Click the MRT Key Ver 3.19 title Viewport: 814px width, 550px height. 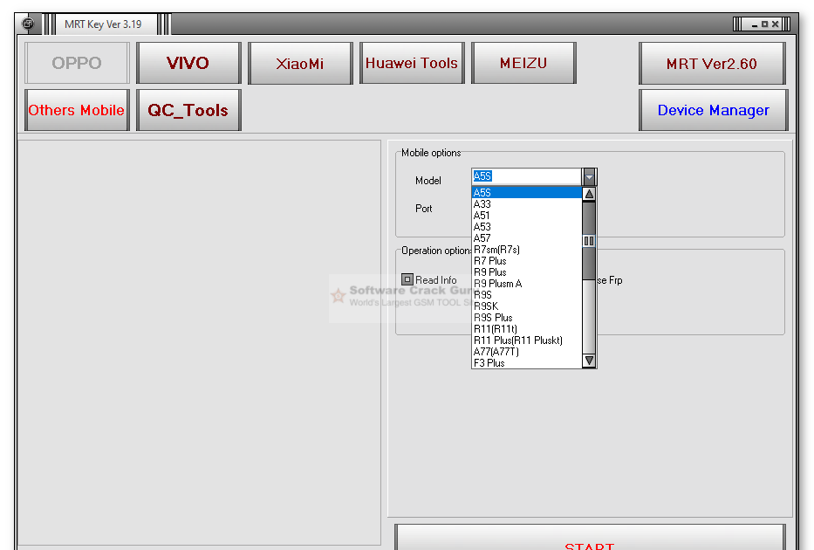(x=103, y=24)
